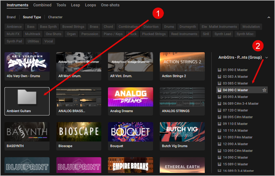The width and height of the screenshot is (275, 176).
Task: Click the Plucked Strings tag
Action: click(x=154, y=34)
